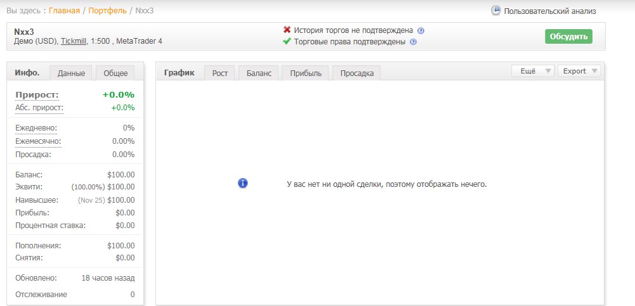The image size is (635, 306).
Task: Click the Прирост label
Action: (x=37, y=95)
